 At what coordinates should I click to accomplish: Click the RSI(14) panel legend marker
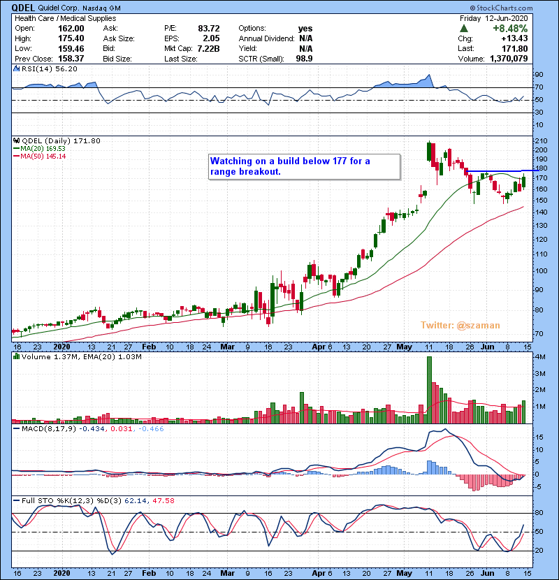17,68
